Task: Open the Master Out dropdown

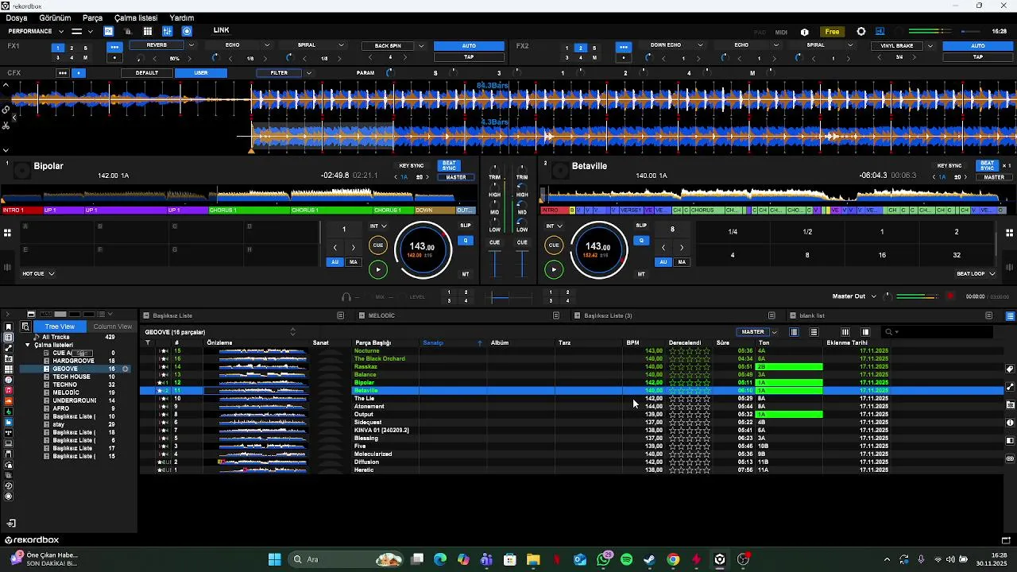Action: click(874, 296)
